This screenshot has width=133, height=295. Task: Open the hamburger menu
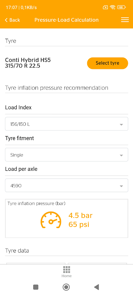tap(125, 20)
